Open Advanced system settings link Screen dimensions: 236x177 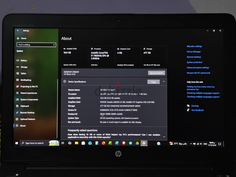point(198,68)
